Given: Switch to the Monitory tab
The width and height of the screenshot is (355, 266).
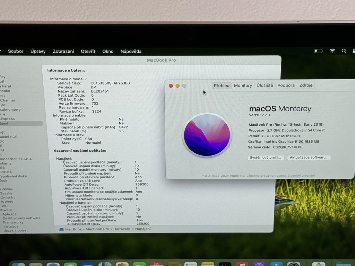Looking at the screenshot, I should tap(243, 86).
